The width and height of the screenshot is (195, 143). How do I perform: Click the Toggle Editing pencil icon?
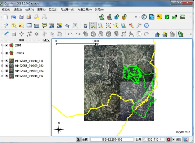[6, 34]
